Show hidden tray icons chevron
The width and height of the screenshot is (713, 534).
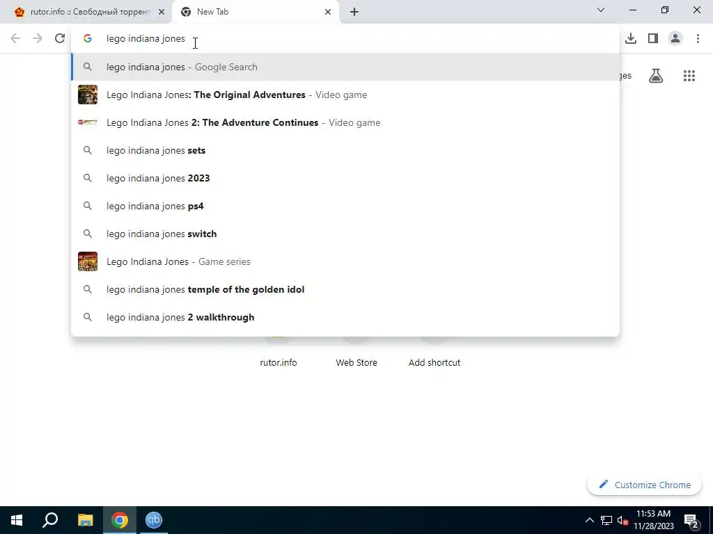(589, 520)
